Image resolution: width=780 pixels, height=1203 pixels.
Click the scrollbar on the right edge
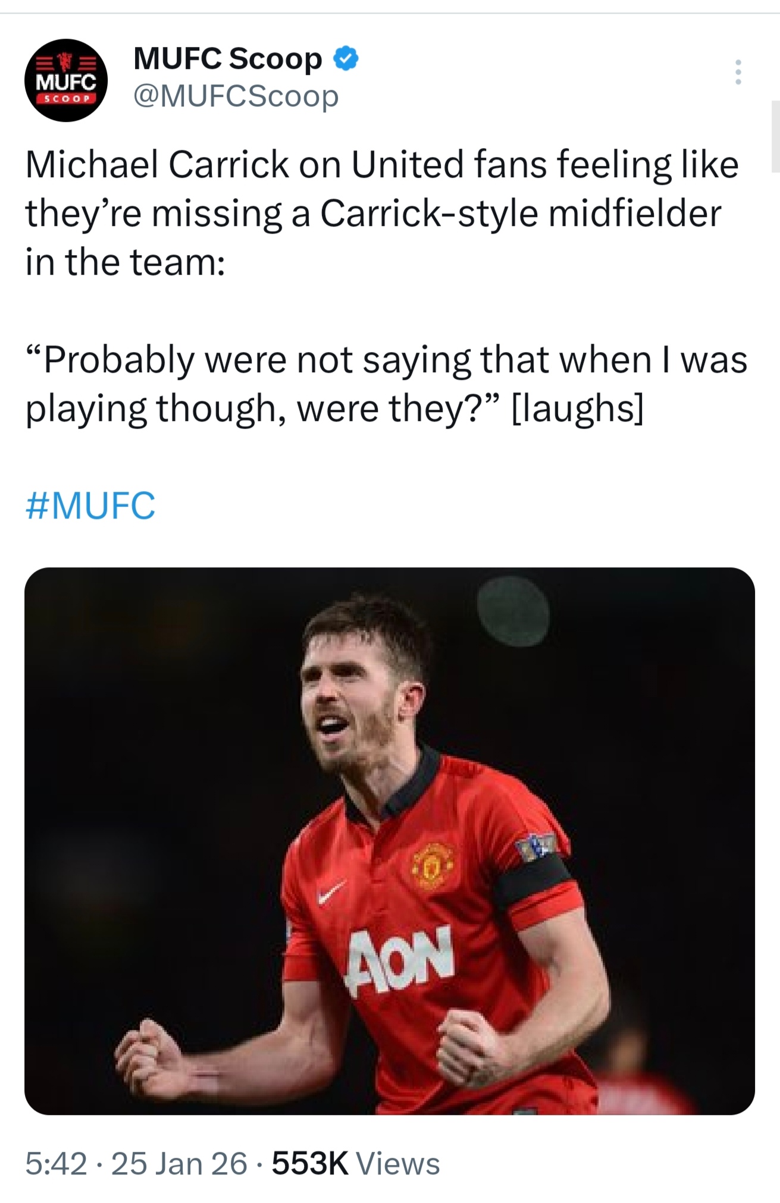(x=776, y=137)
